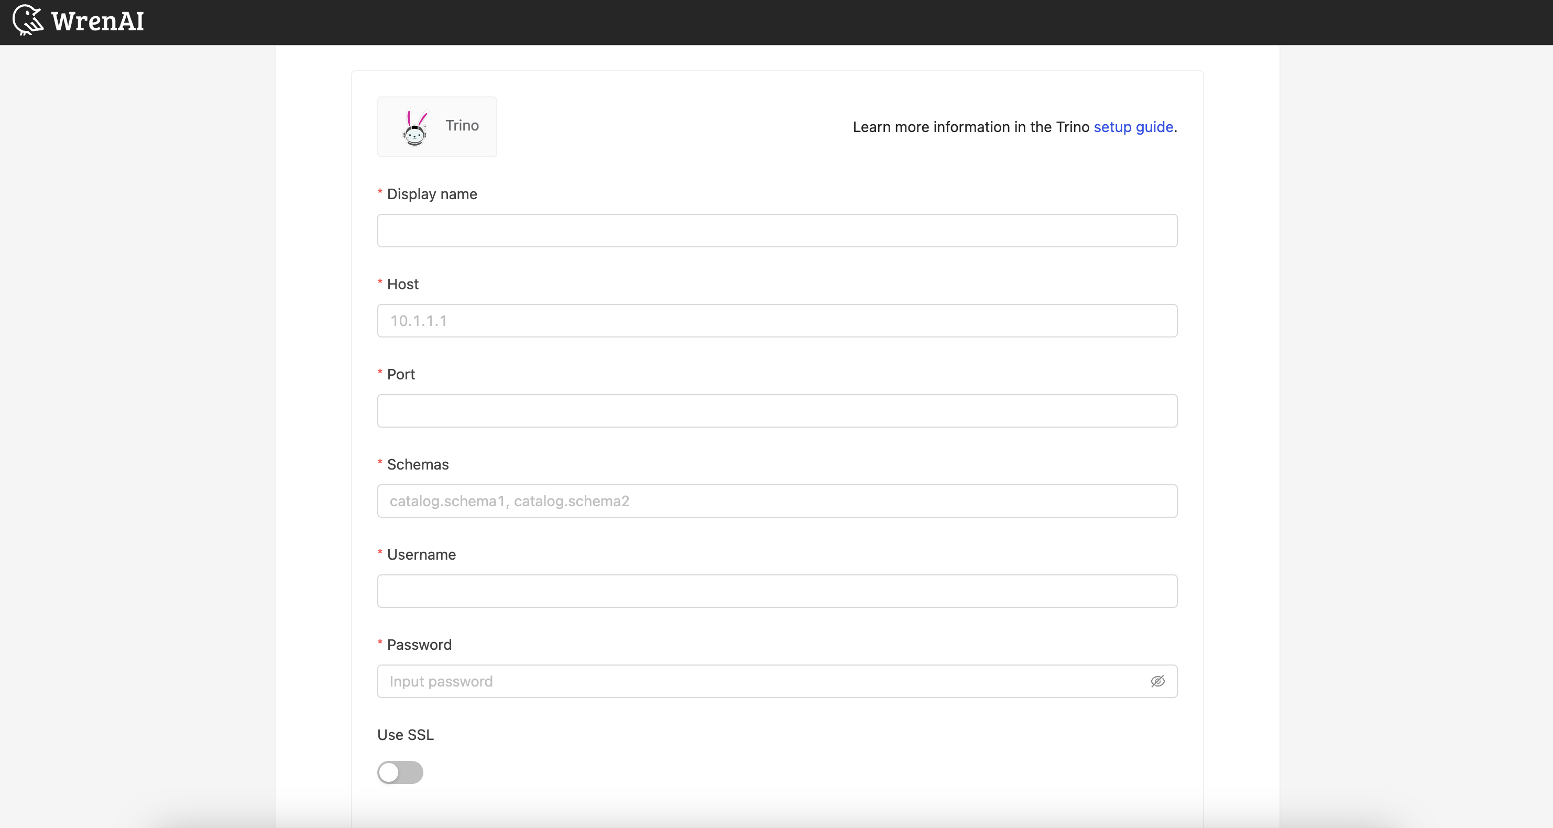Open the Trino setup guide link
Viewport: 1553px width, 828px height.
1133,127
